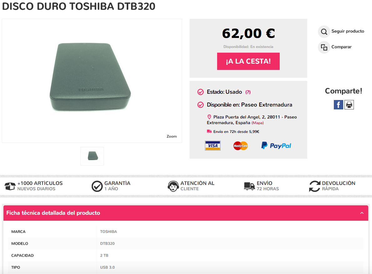Click the customer service headset icon
The height and width of the screenshot is (274, 372).
tap(173, 186)
